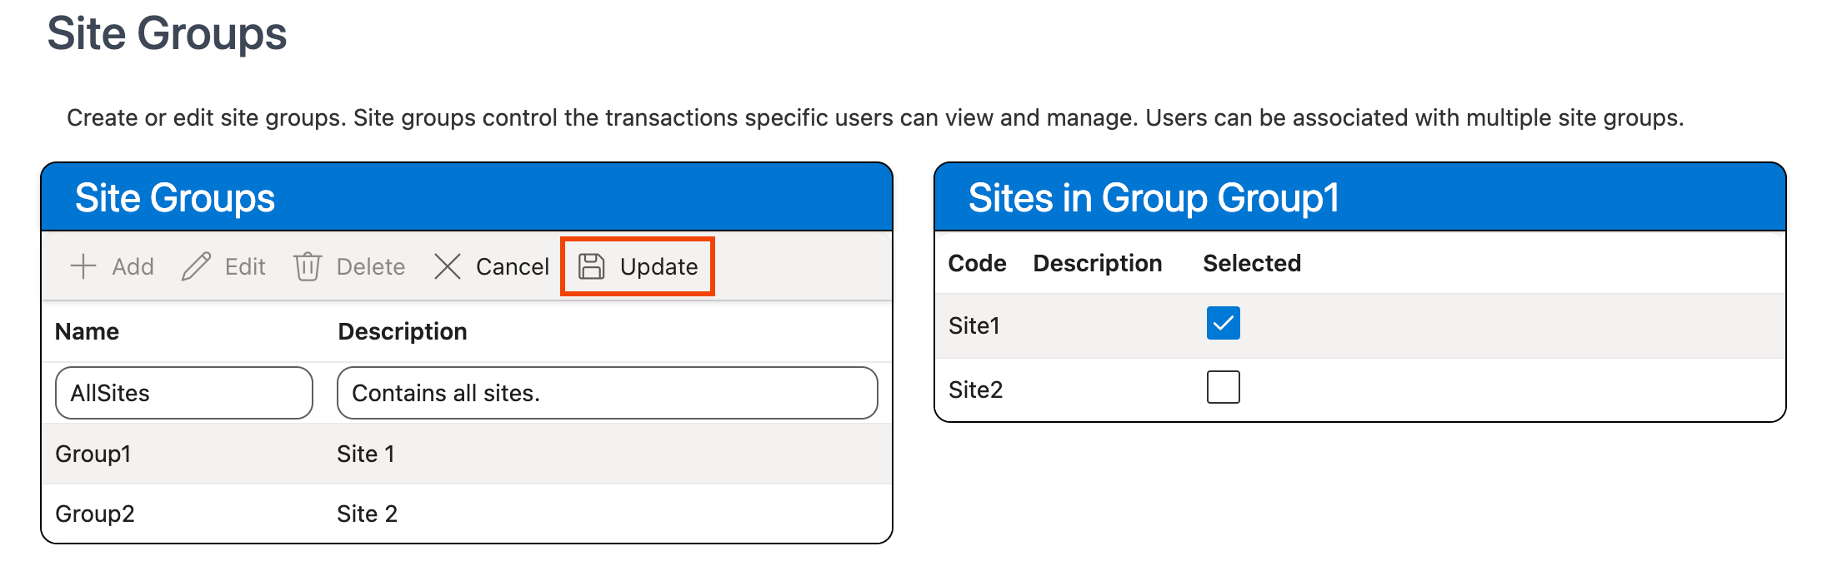Click Description header in Site Groups table

click(402, 331)
